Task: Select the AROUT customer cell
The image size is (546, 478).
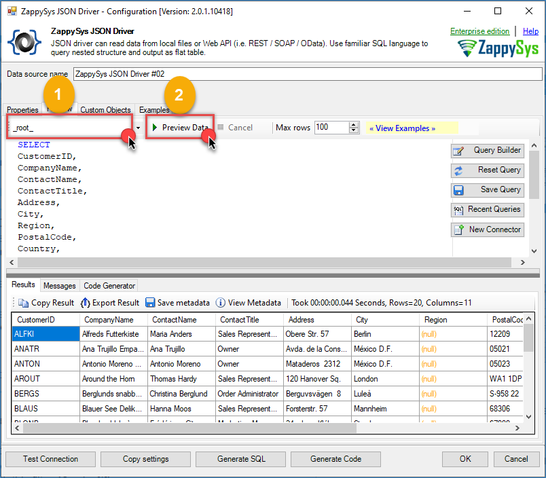Action: click(45, 379)
